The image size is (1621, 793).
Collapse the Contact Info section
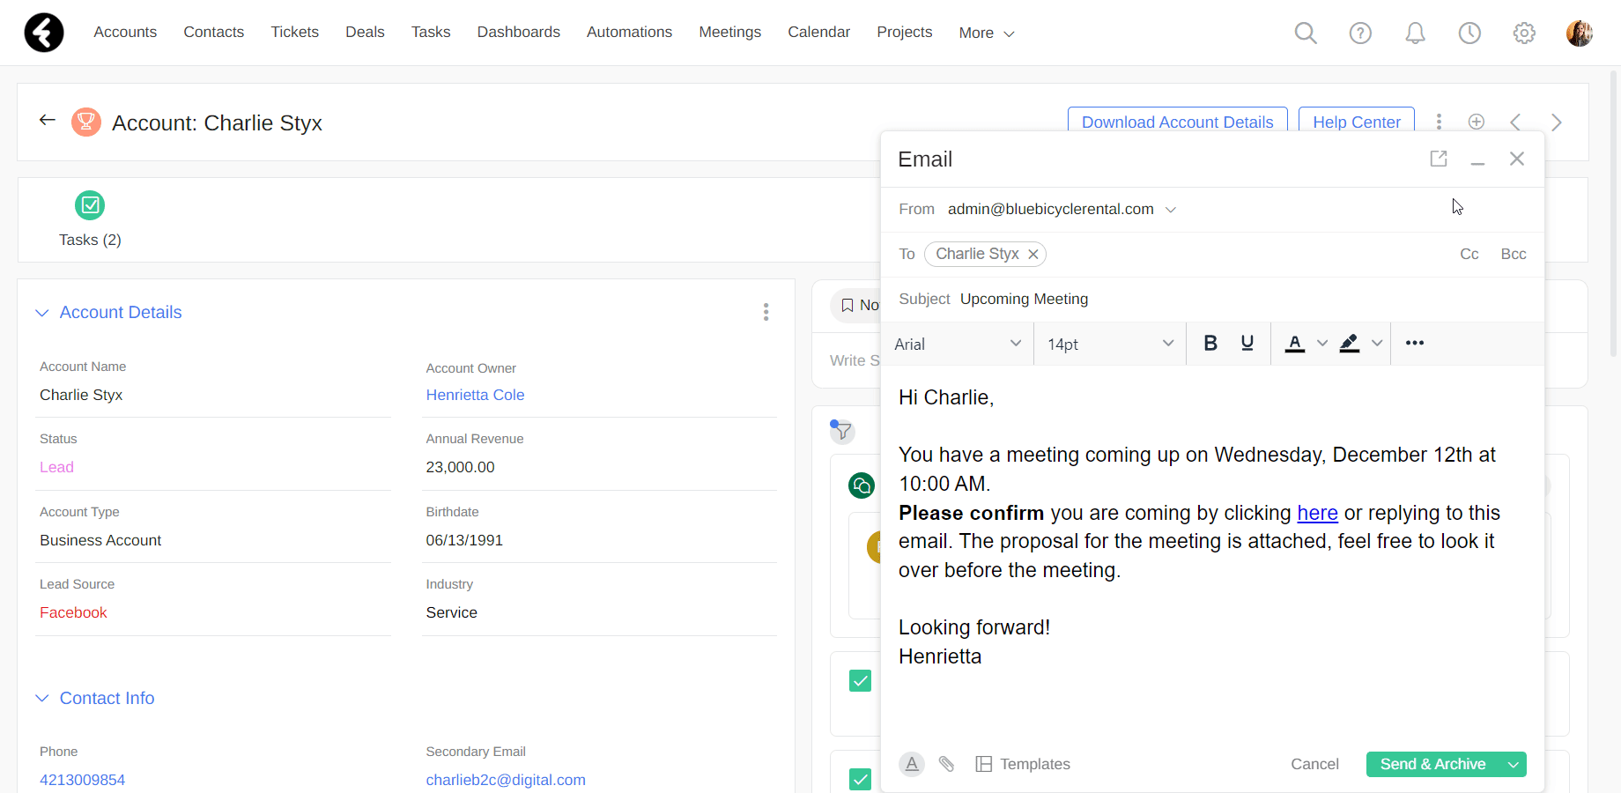[41, 698]
